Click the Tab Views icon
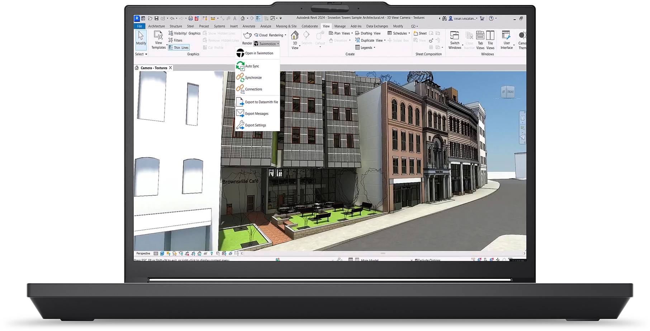 tap(480, 36)
